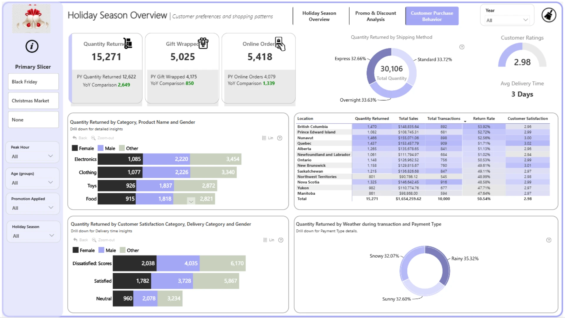The height and width of the screenshot is (318, 565).
Task: Click Other legend swatch in Category chart
Action: tap(122, 148)
